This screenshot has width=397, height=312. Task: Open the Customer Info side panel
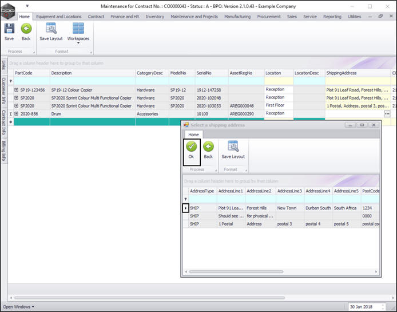pos(3,90)
